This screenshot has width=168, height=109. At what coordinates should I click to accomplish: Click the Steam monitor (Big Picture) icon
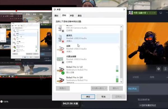161,13
